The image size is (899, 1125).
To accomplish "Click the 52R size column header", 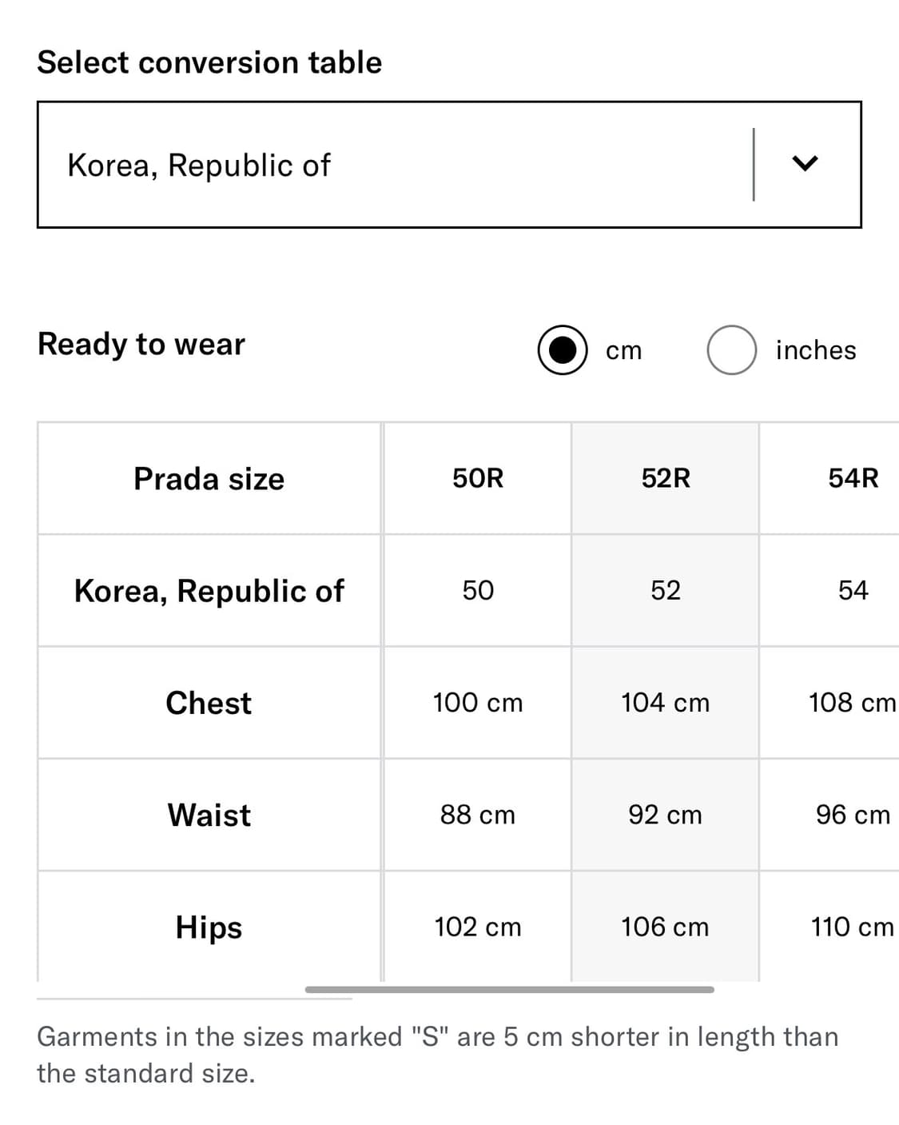I will pos(666,478).
